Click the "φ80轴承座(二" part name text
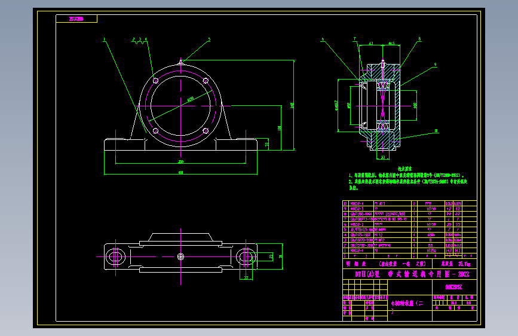The height and width of the screenshot is (336, 518). [407, 303]
